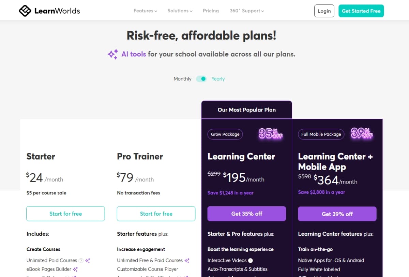
Task: Select the Yearly billing label
Action: point(218,79)
